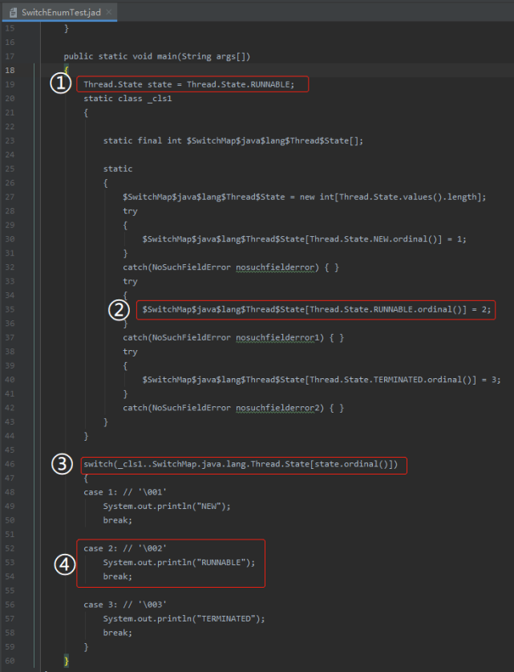
Task: Click line number 60 in gutter
Action: click(x=10, y=661)
